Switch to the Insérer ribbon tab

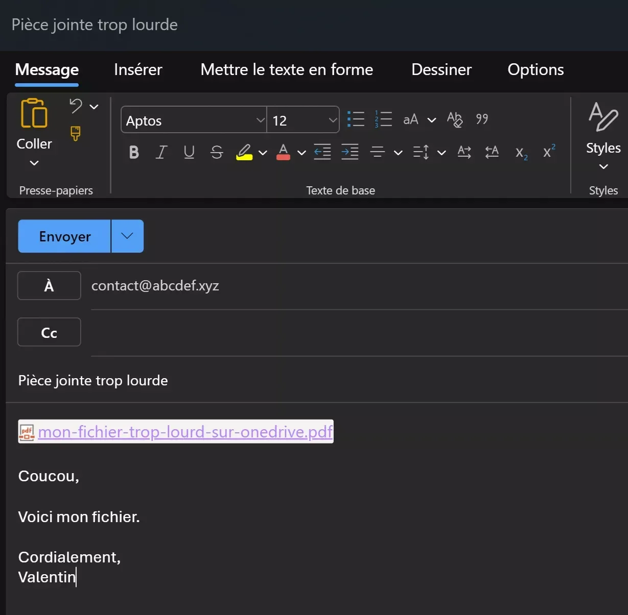click(137, 70)
